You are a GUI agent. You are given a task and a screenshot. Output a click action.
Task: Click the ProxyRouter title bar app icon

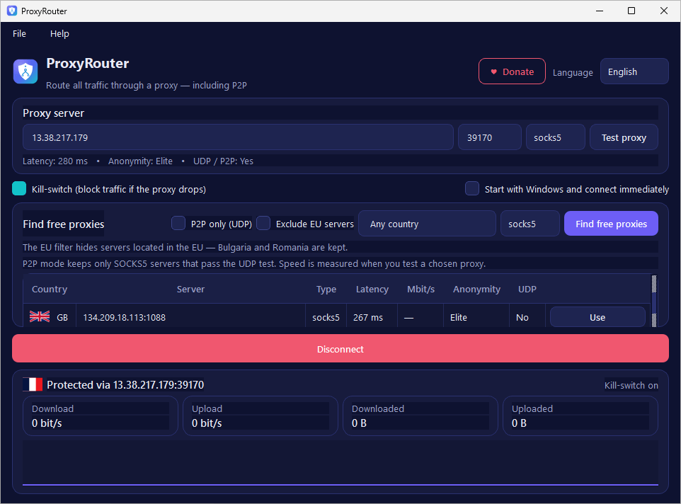[x=12, y=11]
